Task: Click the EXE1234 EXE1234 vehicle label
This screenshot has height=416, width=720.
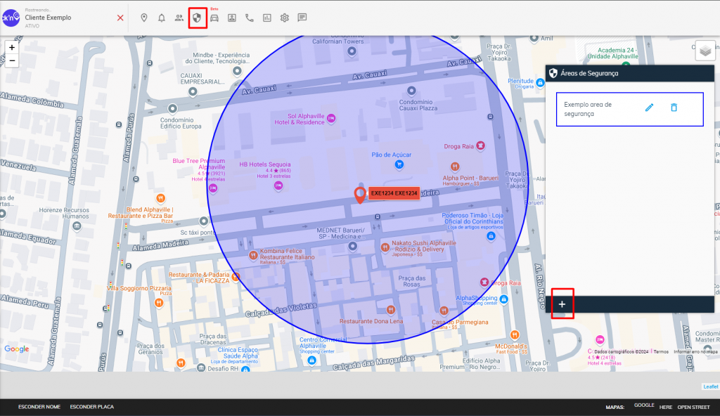Action: [x=394, y=193]
